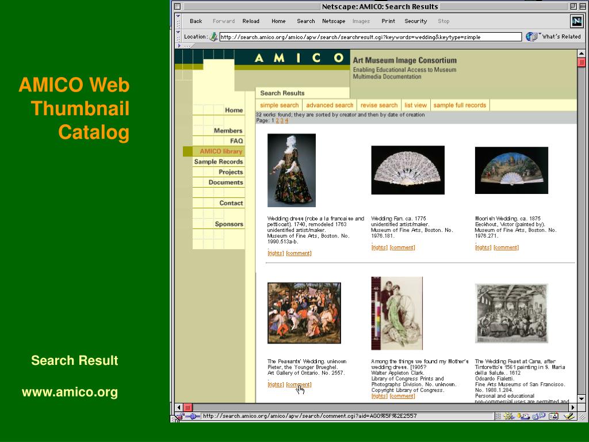Click rights link under Wedding dress entry
Screen dimensions: 589x442
point(276,253)
